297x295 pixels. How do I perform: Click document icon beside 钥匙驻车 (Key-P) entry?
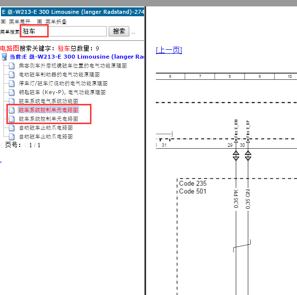coord(11,93)
